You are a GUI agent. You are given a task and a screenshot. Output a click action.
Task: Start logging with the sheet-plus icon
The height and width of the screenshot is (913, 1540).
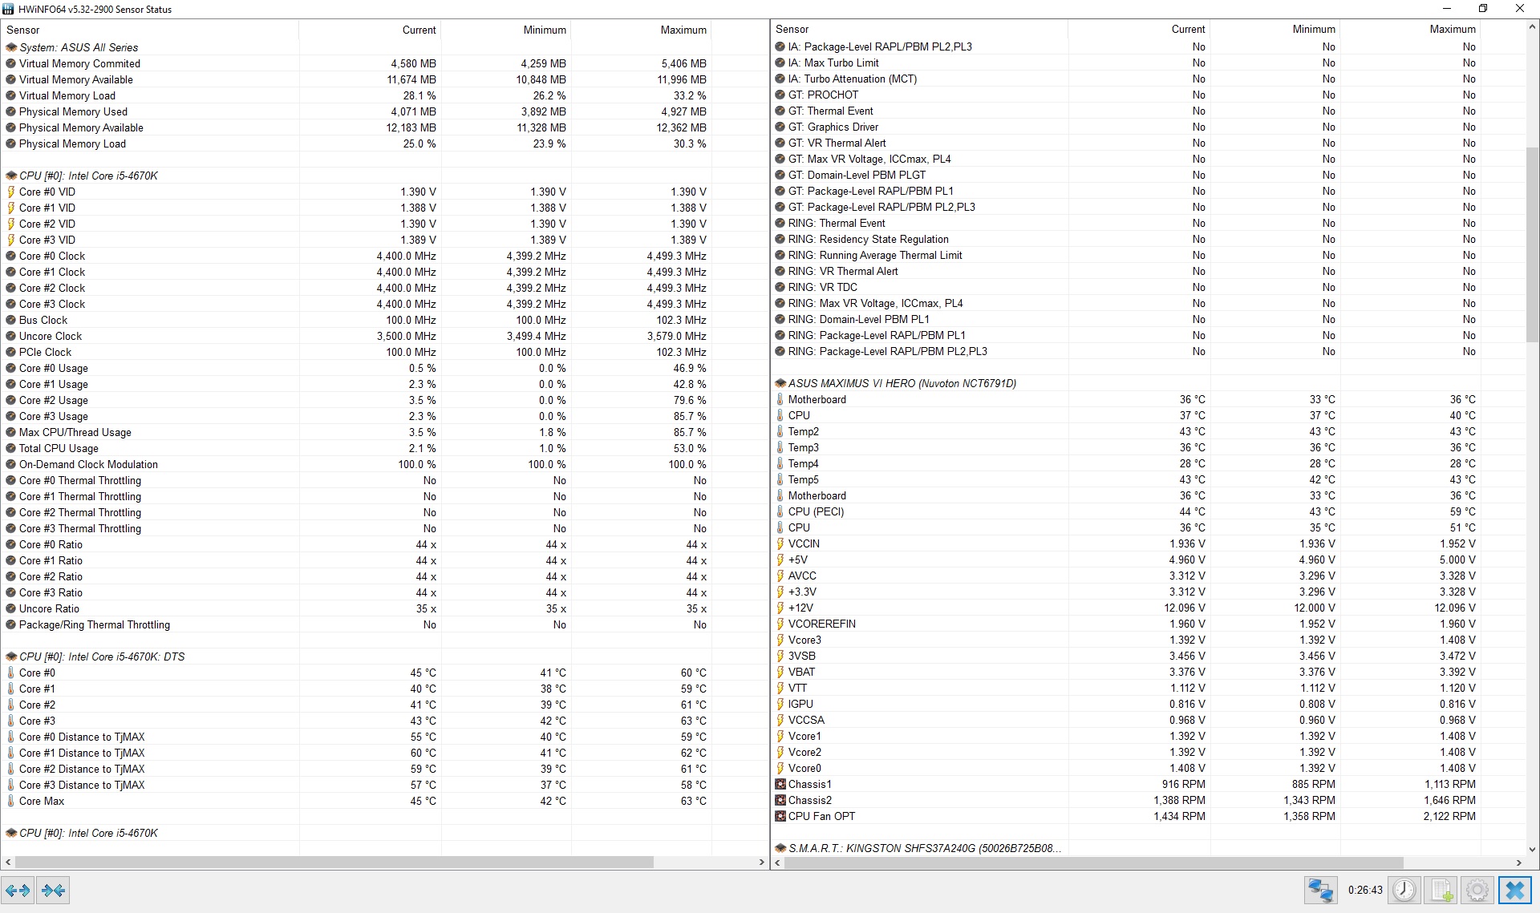pyautogui.click(x=1441, y=890)
